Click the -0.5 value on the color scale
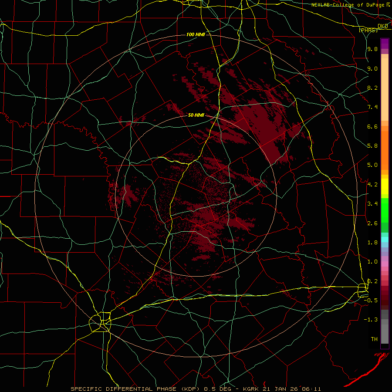 pos(371,301)
